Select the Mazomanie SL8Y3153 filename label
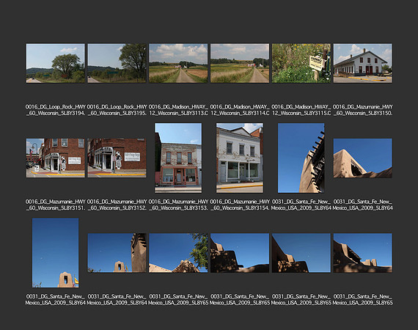The image size is (418, 330). [x=178, y=205]
